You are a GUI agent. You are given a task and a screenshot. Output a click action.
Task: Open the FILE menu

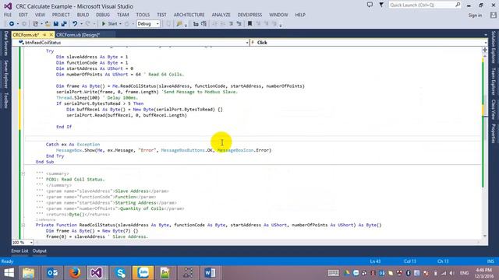pos(8,15)
